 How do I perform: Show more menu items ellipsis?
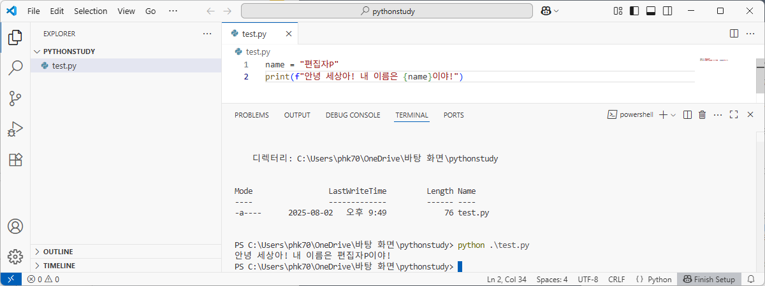pos(173,11)
